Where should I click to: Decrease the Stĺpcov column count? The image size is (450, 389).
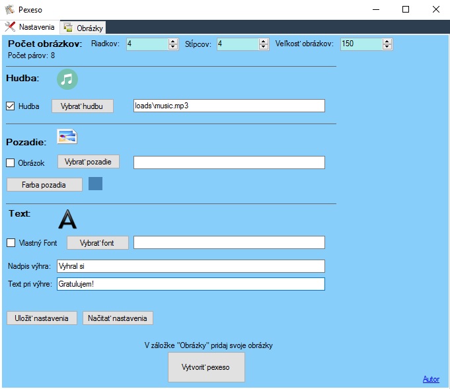[x=263, y=47]
